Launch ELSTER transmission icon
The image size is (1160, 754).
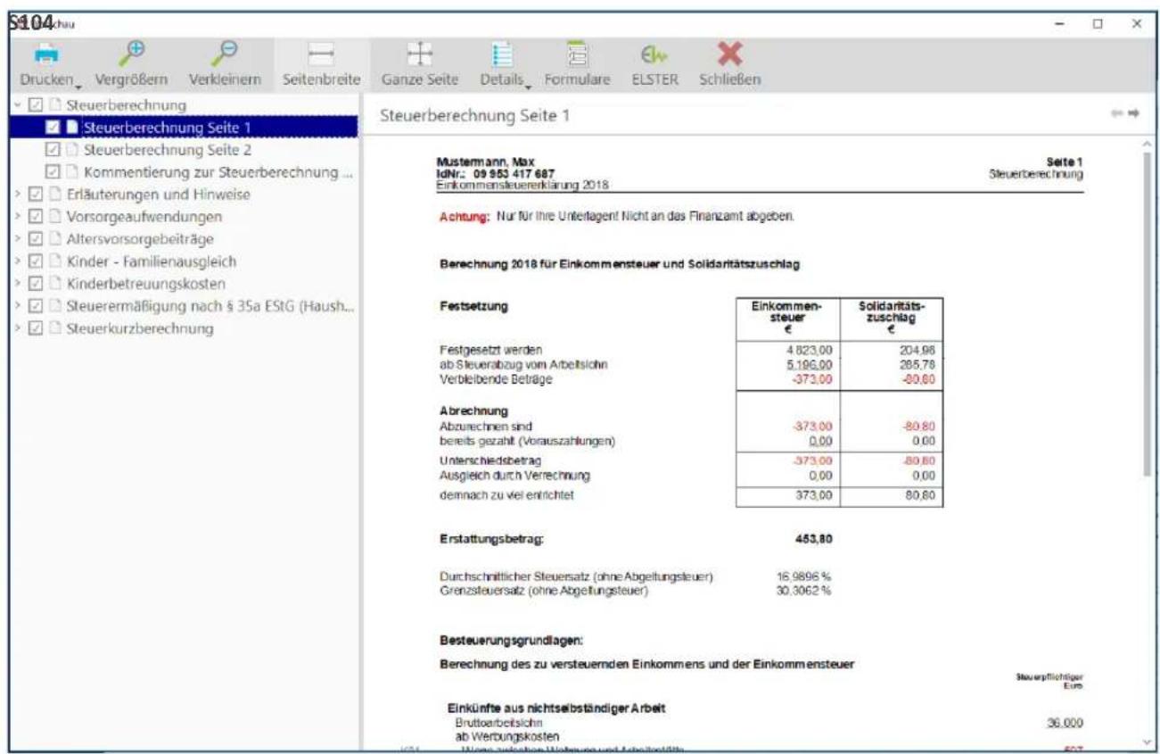pyautogui.click(x=654, y=66)
